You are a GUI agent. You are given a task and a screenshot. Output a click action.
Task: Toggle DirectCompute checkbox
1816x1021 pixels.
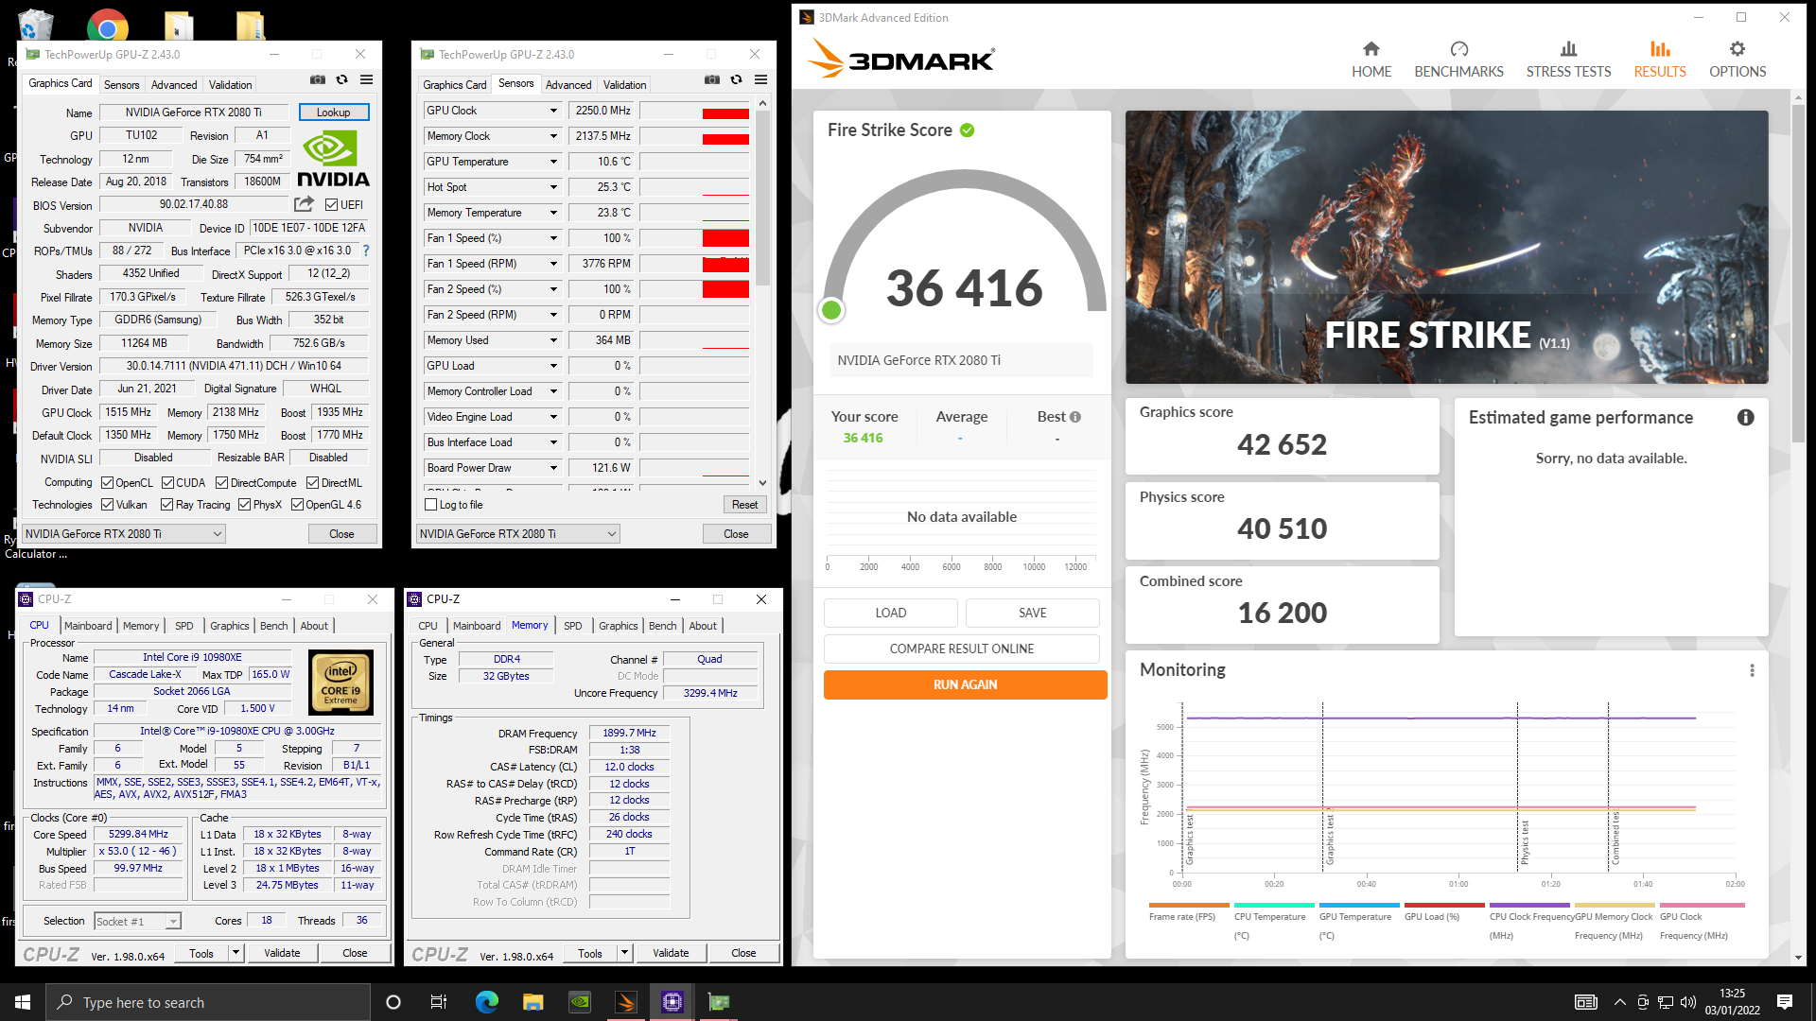coord(222,483)
